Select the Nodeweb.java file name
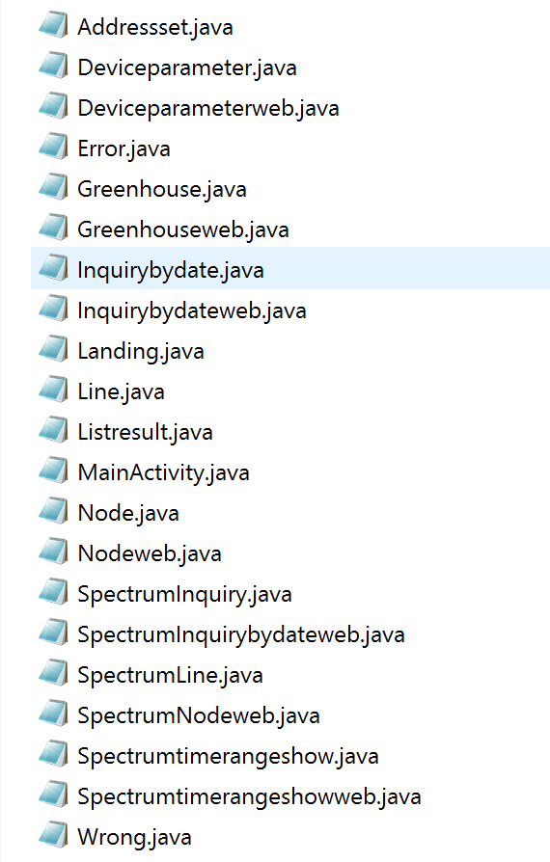This screenshot has width=550, height=862. click(150, 554)
